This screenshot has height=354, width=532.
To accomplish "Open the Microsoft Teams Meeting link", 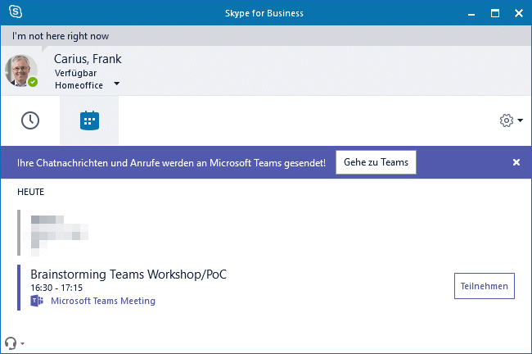I will (x=103, y=301).
